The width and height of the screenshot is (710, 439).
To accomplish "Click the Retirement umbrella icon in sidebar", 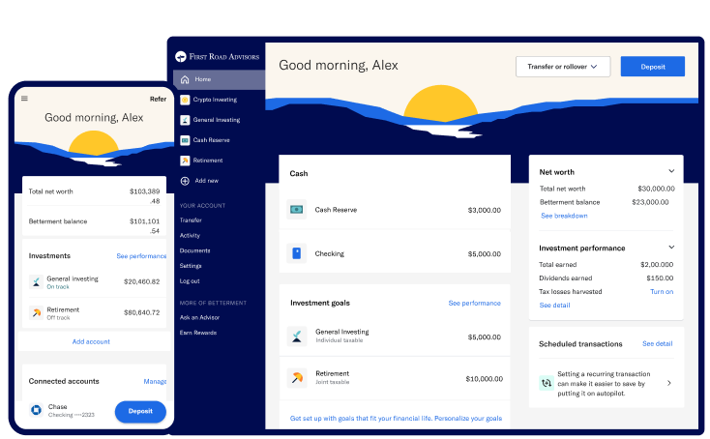I will point(184,161).
